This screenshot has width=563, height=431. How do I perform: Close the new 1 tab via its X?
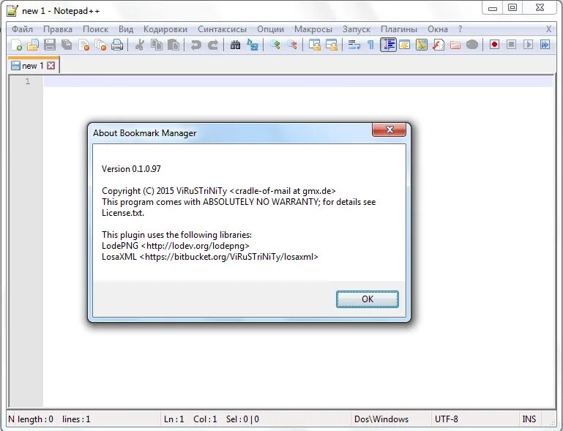(51, 66)
